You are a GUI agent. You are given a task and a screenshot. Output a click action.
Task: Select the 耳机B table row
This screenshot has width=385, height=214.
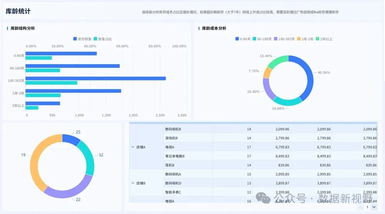pos(270,165)
